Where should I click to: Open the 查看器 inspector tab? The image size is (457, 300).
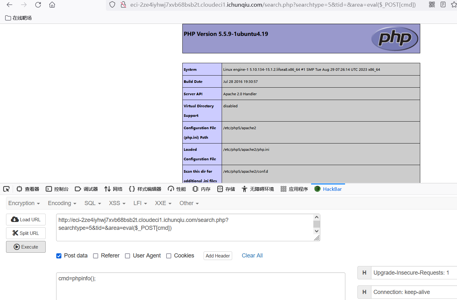28,189
